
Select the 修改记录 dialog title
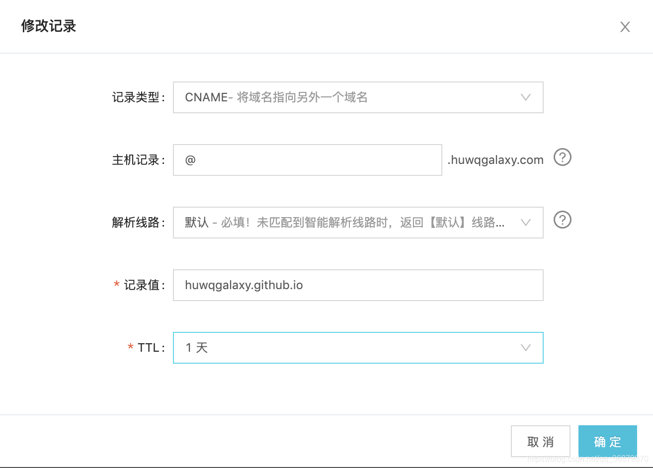pyautogui.click(x=48, y=26)
